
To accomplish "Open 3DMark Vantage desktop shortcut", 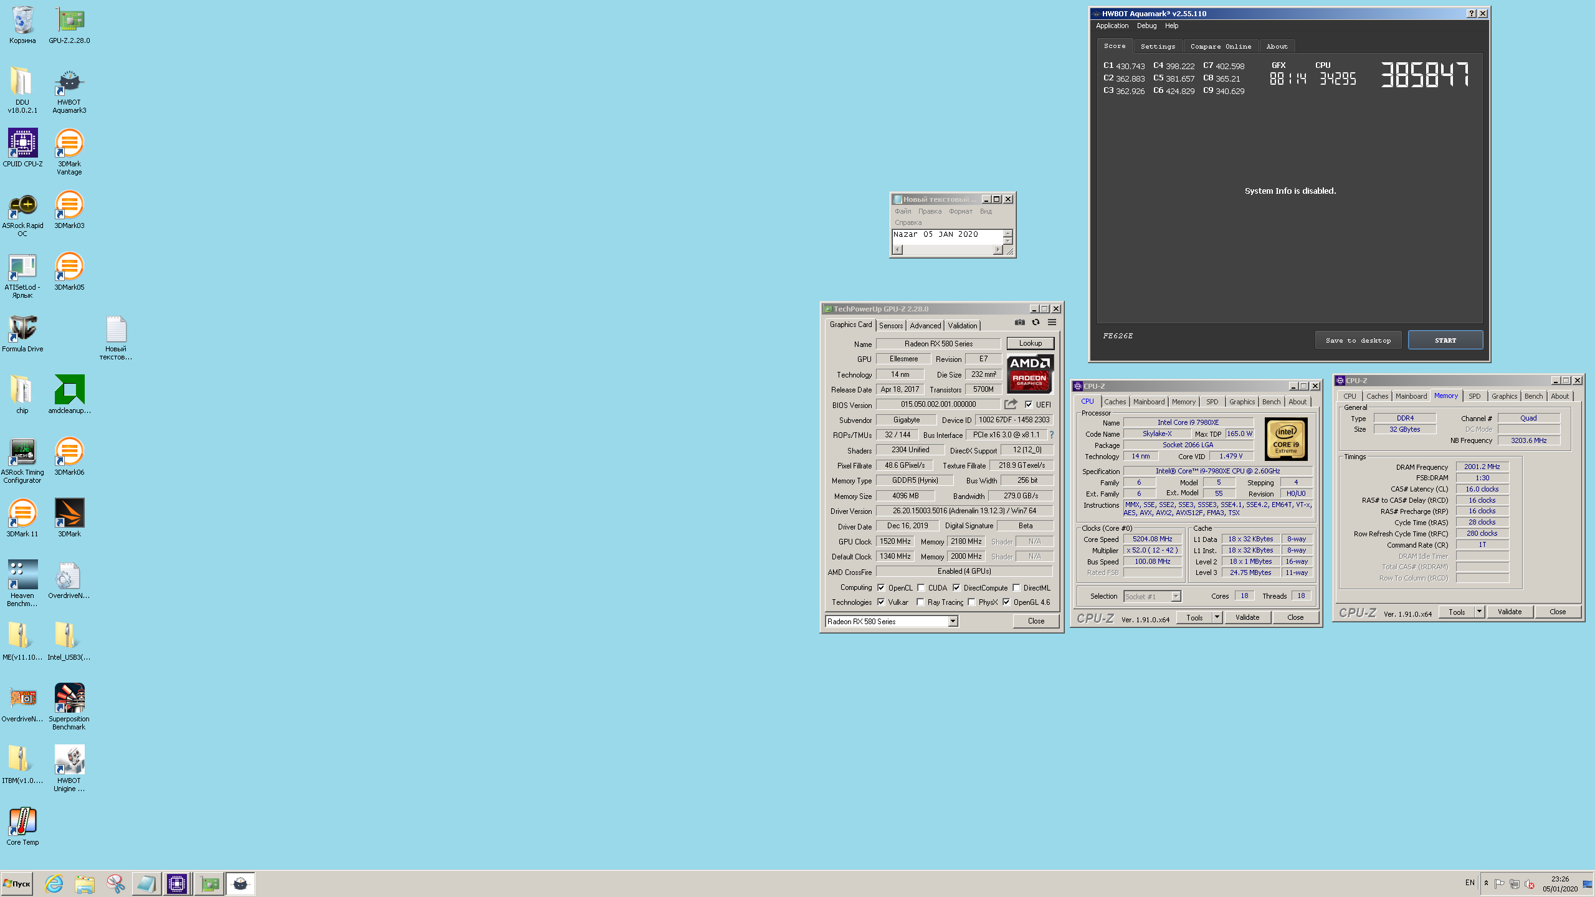I will [69, 152].
